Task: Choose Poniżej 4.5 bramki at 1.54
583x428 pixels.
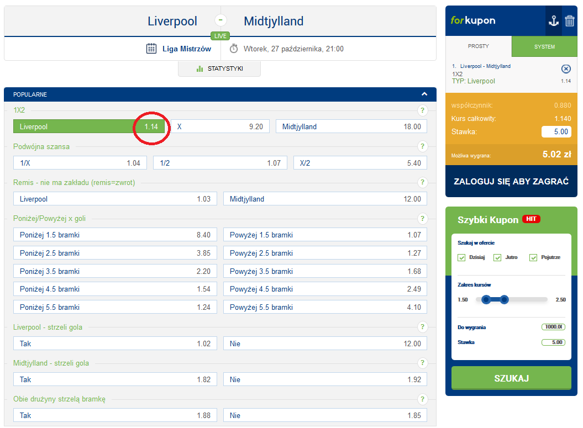Action: [x=115, y=289]
